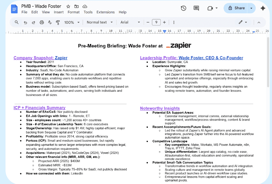Click the text 'Business model:'
272x184 pixels.
pyautogui.click(x=38, y=87)
